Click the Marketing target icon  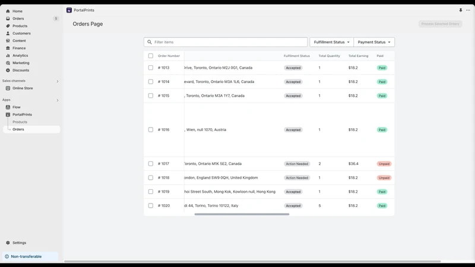click(x=8, y=63)
